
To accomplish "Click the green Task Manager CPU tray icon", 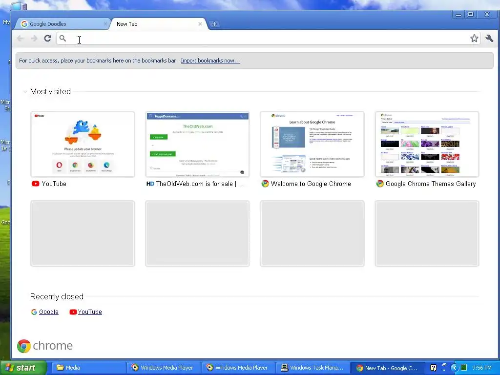I will point(464,368).
